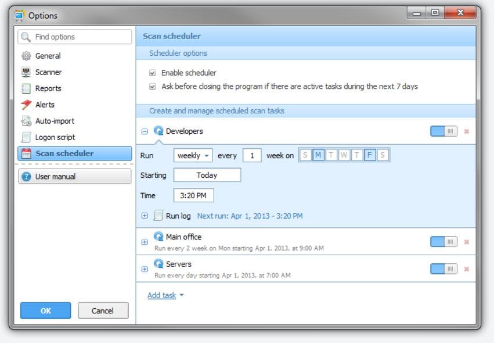The image size is (494, 343).
Task: Click Next run: Apr 1, 2013 link
Action: [x=250, y=216]
